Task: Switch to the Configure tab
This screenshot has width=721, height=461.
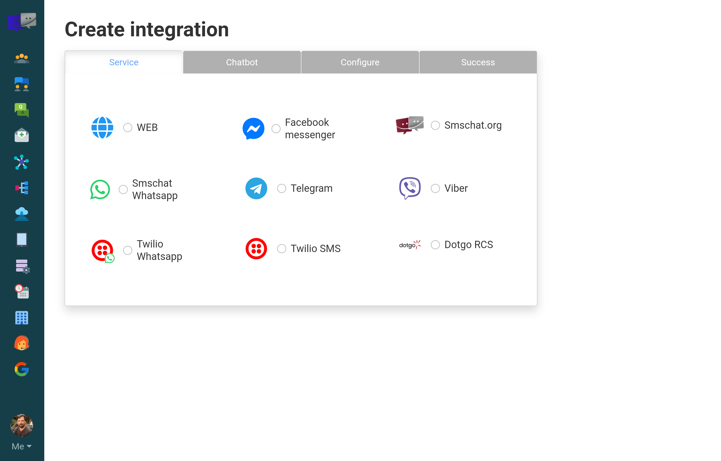Action: point(360,62)
